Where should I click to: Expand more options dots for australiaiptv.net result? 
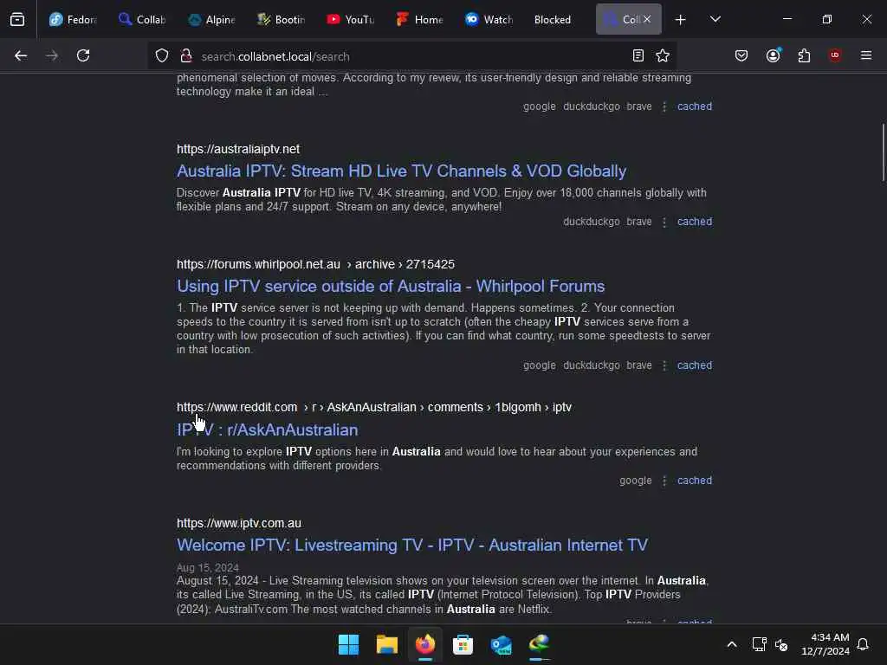point(664,222)
